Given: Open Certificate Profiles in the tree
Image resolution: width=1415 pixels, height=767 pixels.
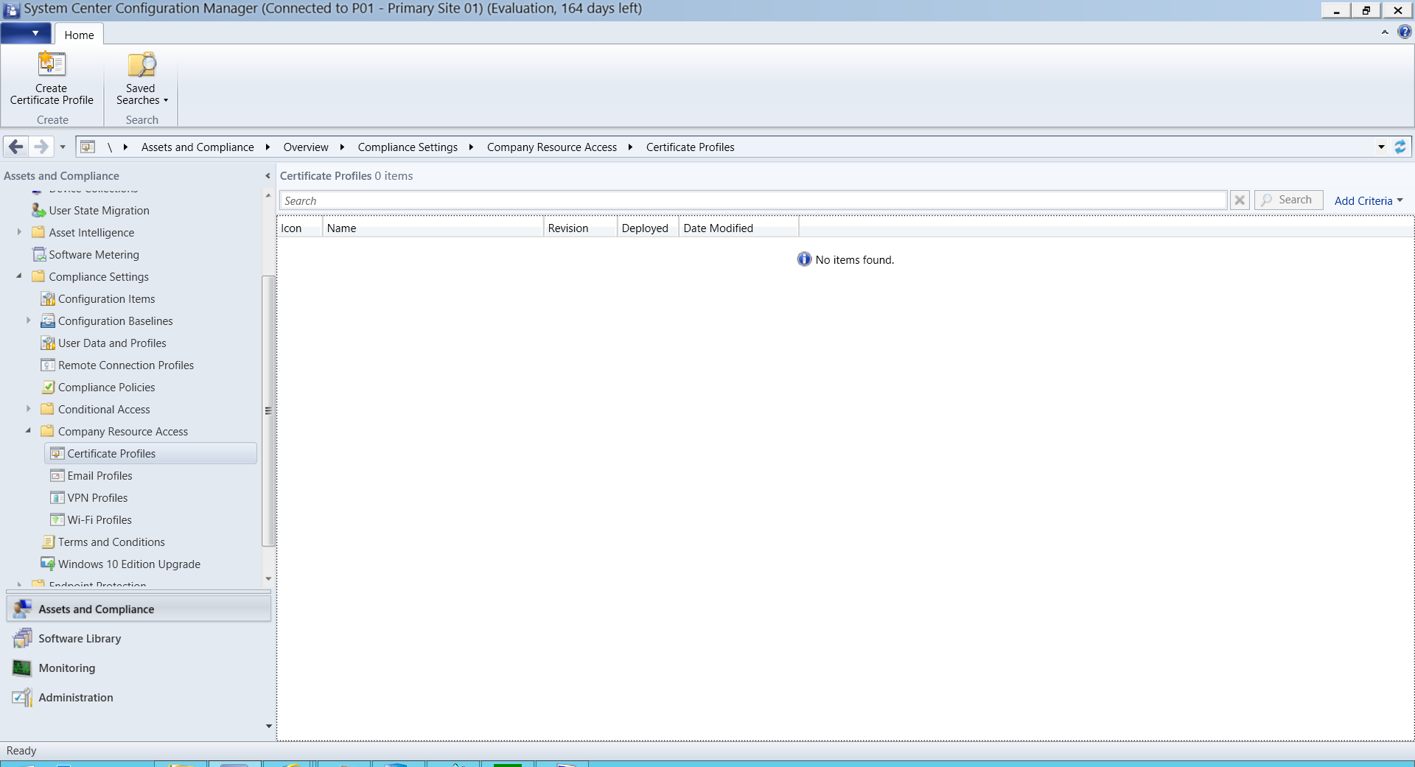Looking at the screenshot, I should 111,453.
